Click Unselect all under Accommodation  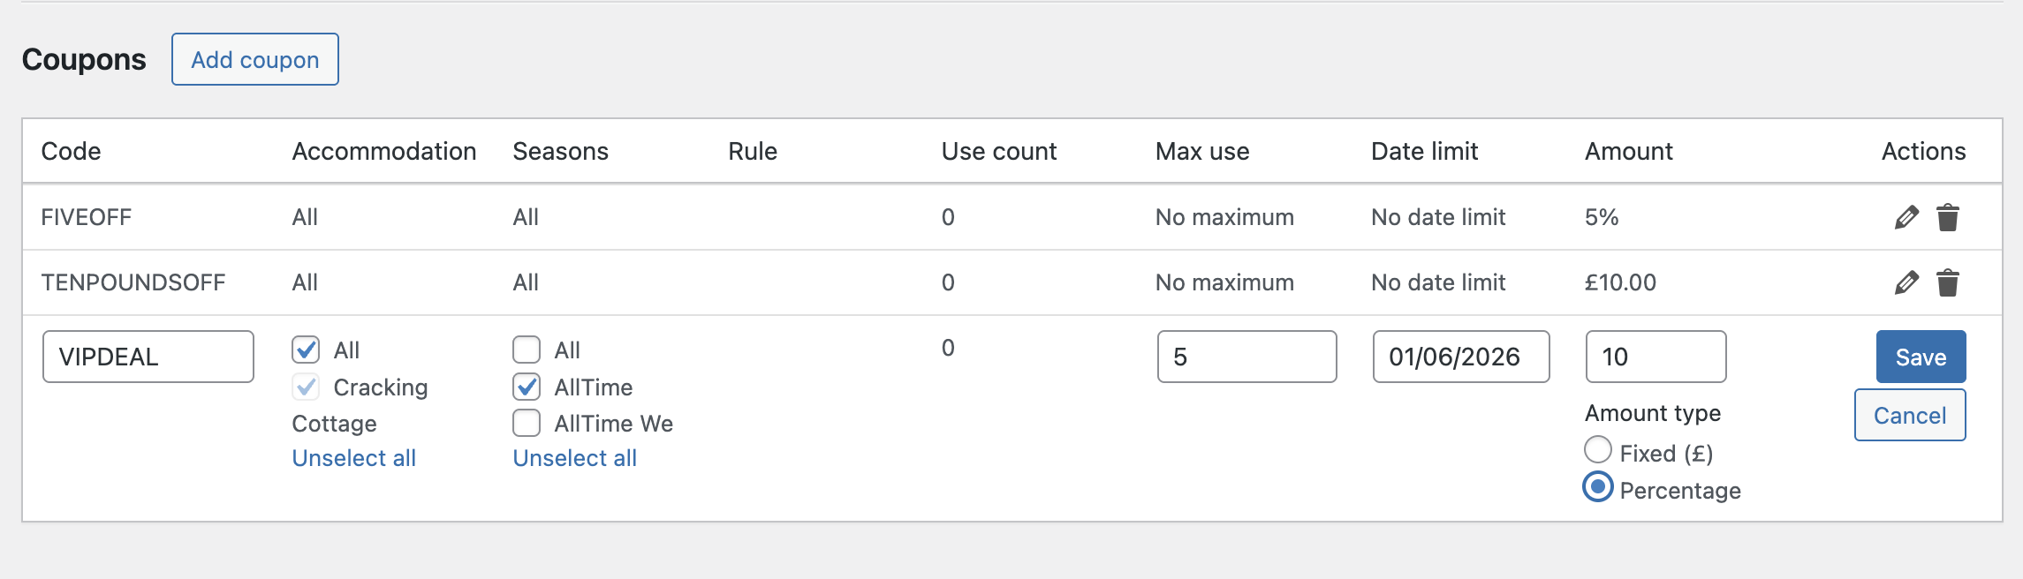(353, 458)
